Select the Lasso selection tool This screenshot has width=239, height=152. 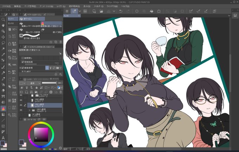click(3, 43)
